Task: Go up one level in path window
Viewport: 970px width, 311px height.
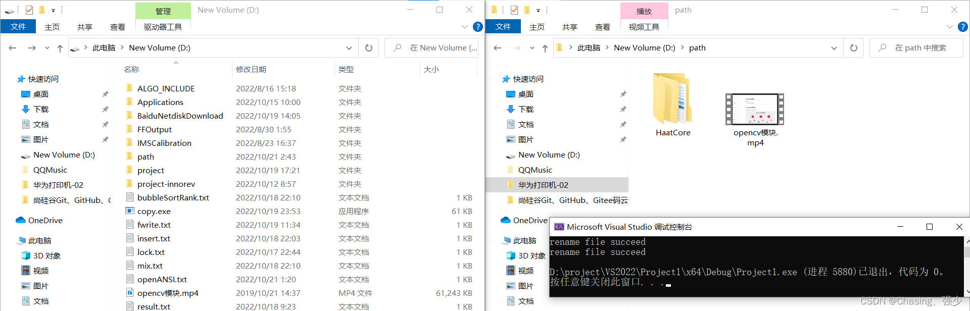Action: coord(545,48)
